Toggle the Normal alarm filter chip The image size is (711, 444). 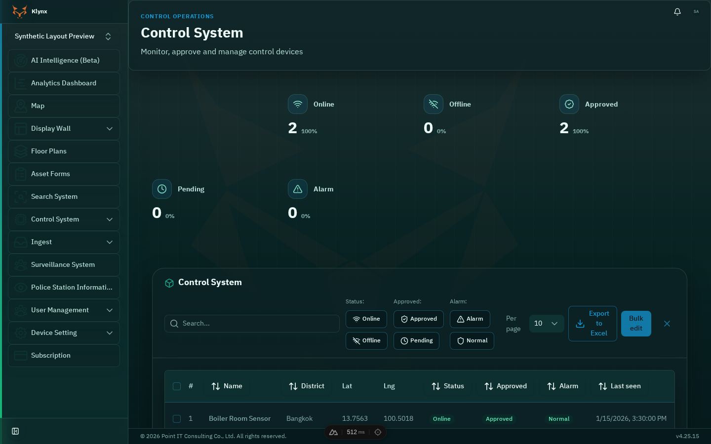[x=472, y=341]
